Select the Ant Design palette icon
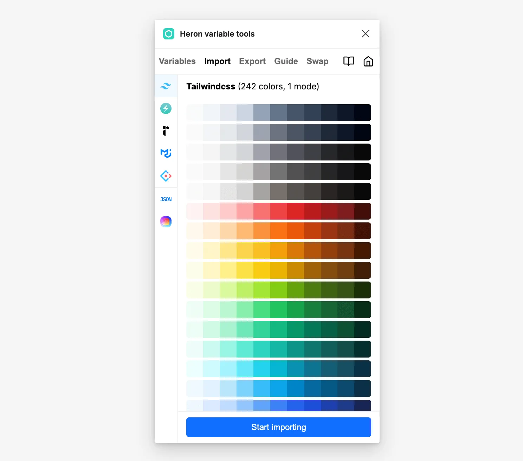The width and height of the screenshot is (523, 461). (166, 176)
